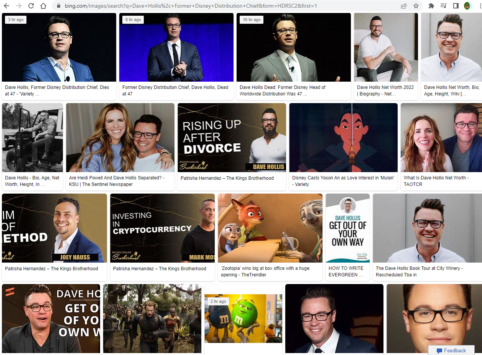Open the browser home page icon

[43, 6]
